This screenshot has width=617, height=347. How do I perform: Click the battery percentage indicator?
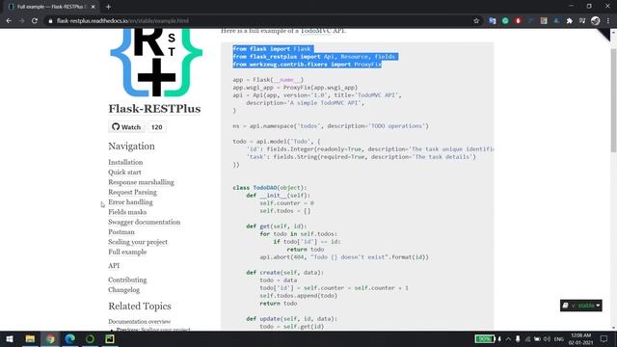point(484,338)
